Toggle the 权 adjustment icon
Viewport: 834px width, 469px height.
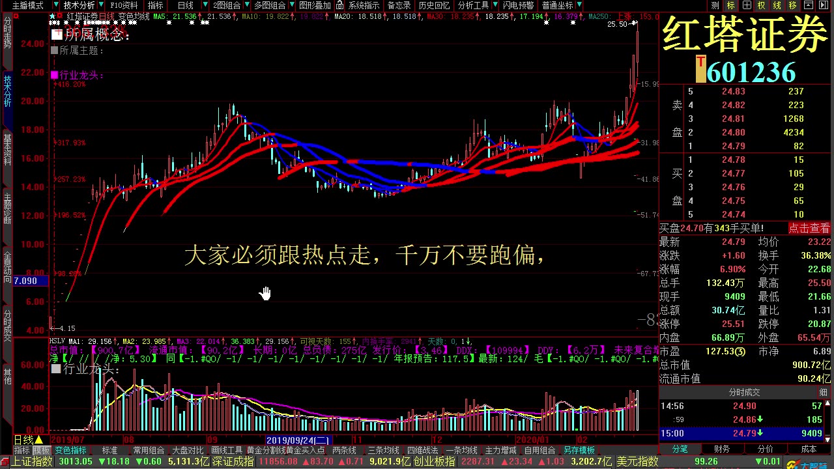pyautogui.click(x=761, y=5)
